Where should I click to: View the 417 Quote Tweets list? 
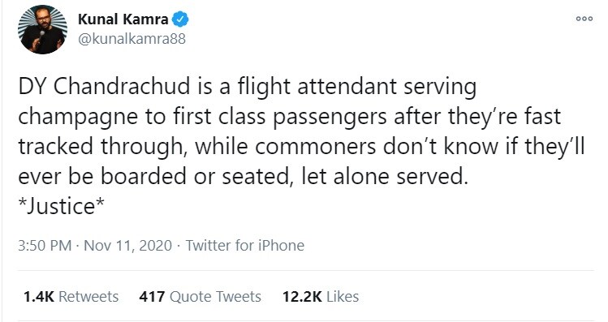click(200, 296)
